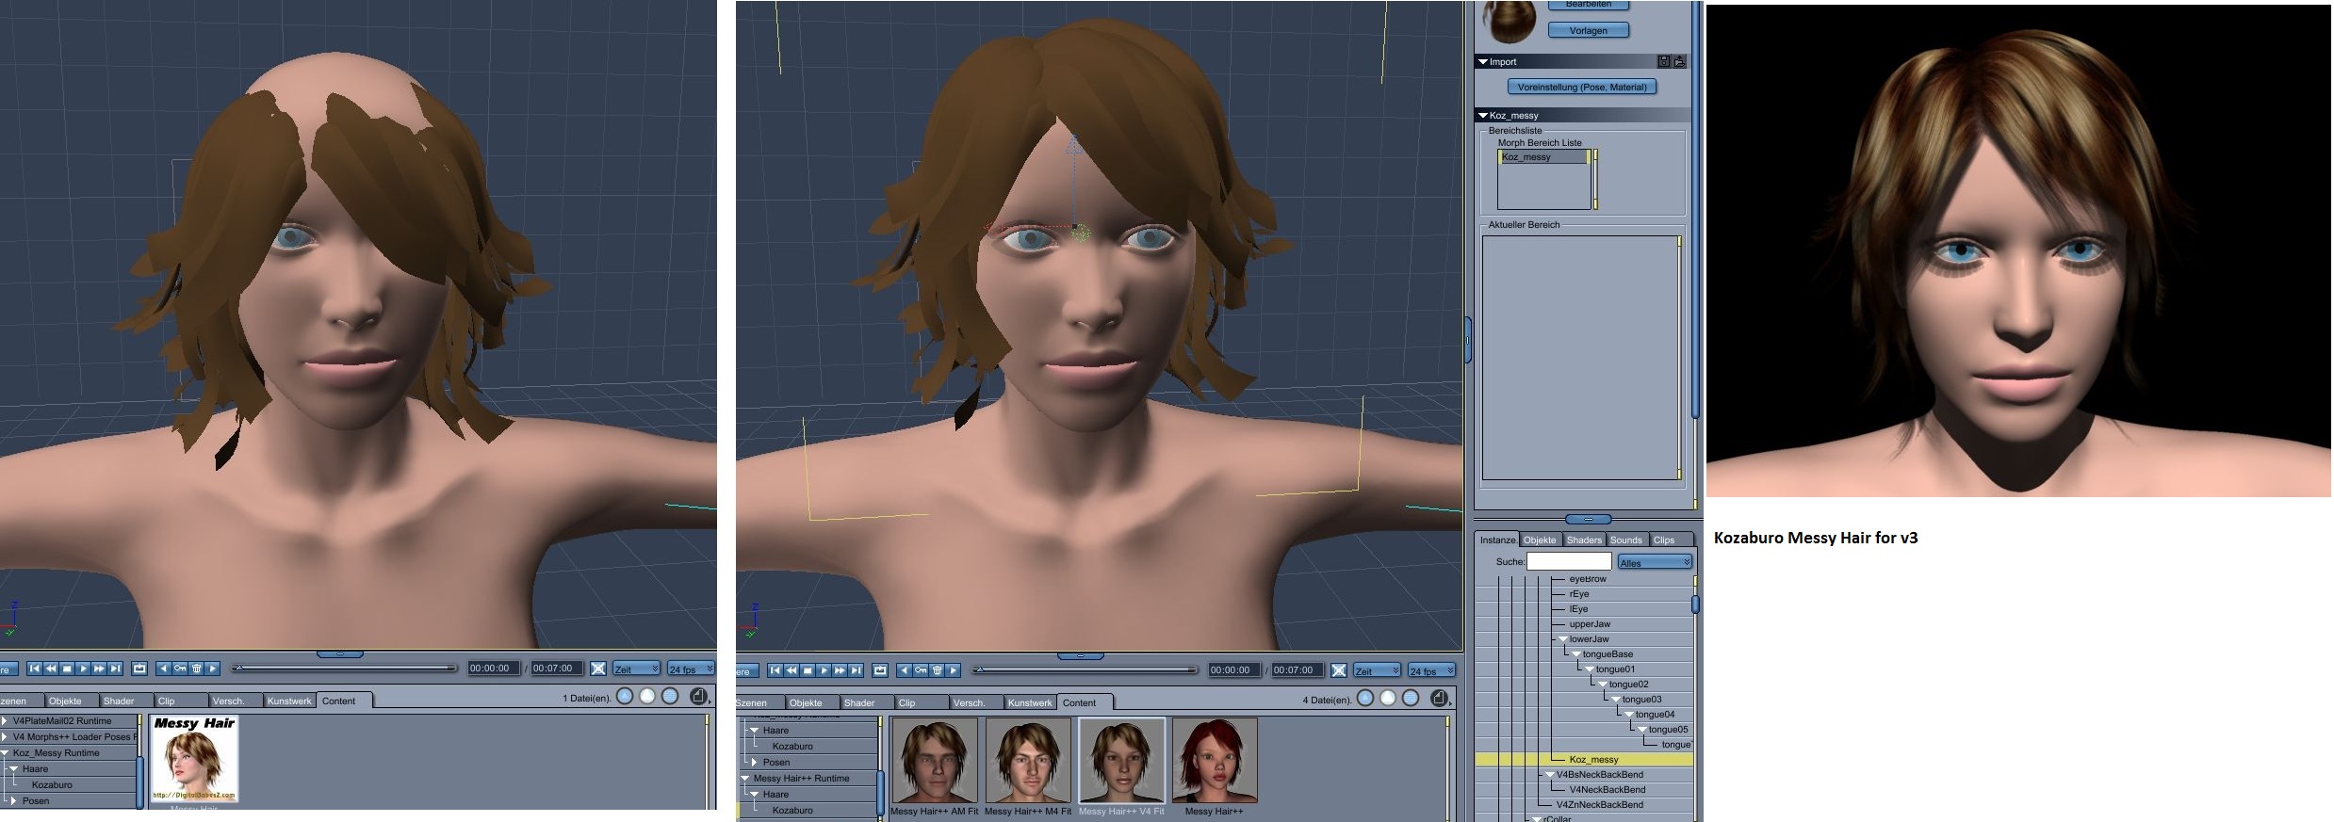Rewind animation above the 4 Datei(en) browser
The height and width of the screenshot is (822, 2334).
[x=792, y=670]
